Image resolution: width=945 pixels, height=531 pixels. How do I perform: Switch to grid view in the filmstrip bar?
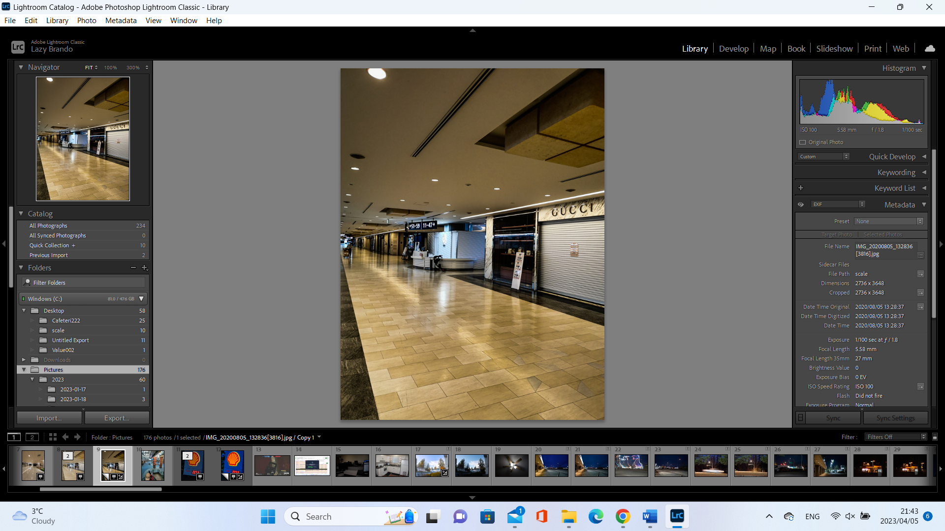53,437
